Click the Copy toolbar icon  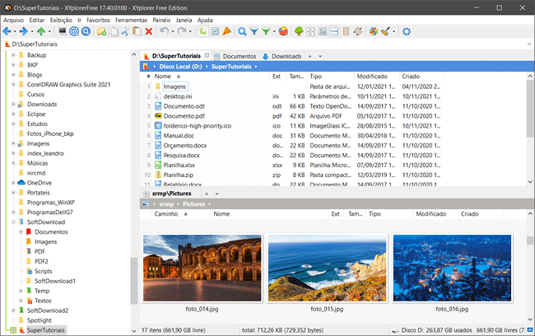point(114,32)
